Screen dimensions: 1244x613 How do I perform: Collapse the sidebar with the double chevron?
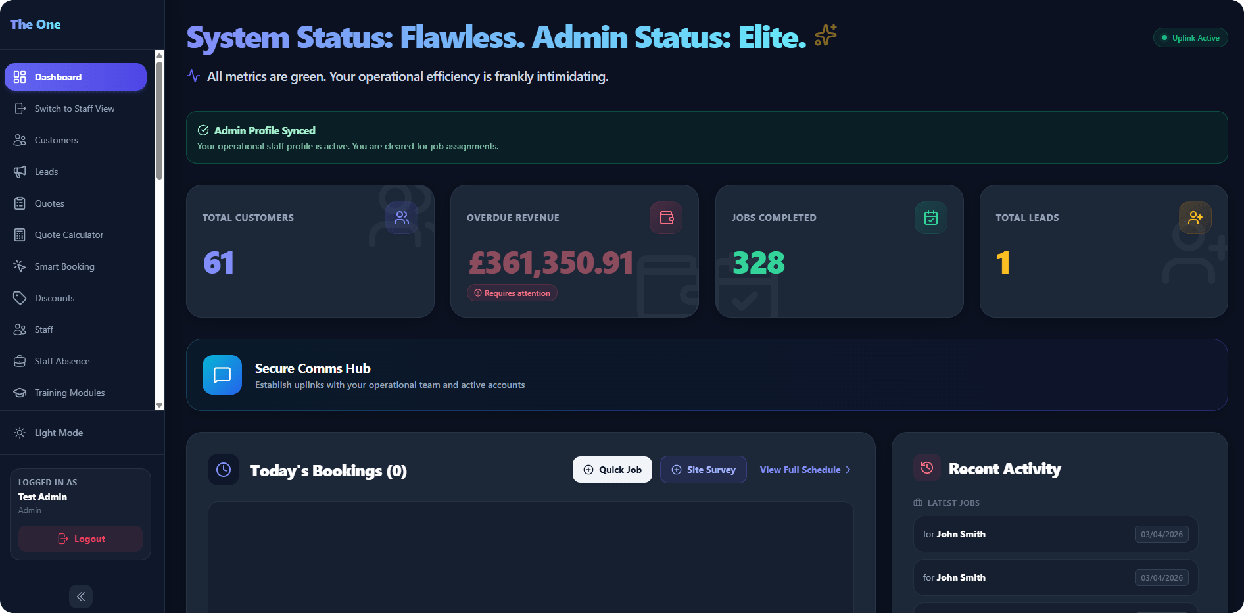click(x=81, y=597)
